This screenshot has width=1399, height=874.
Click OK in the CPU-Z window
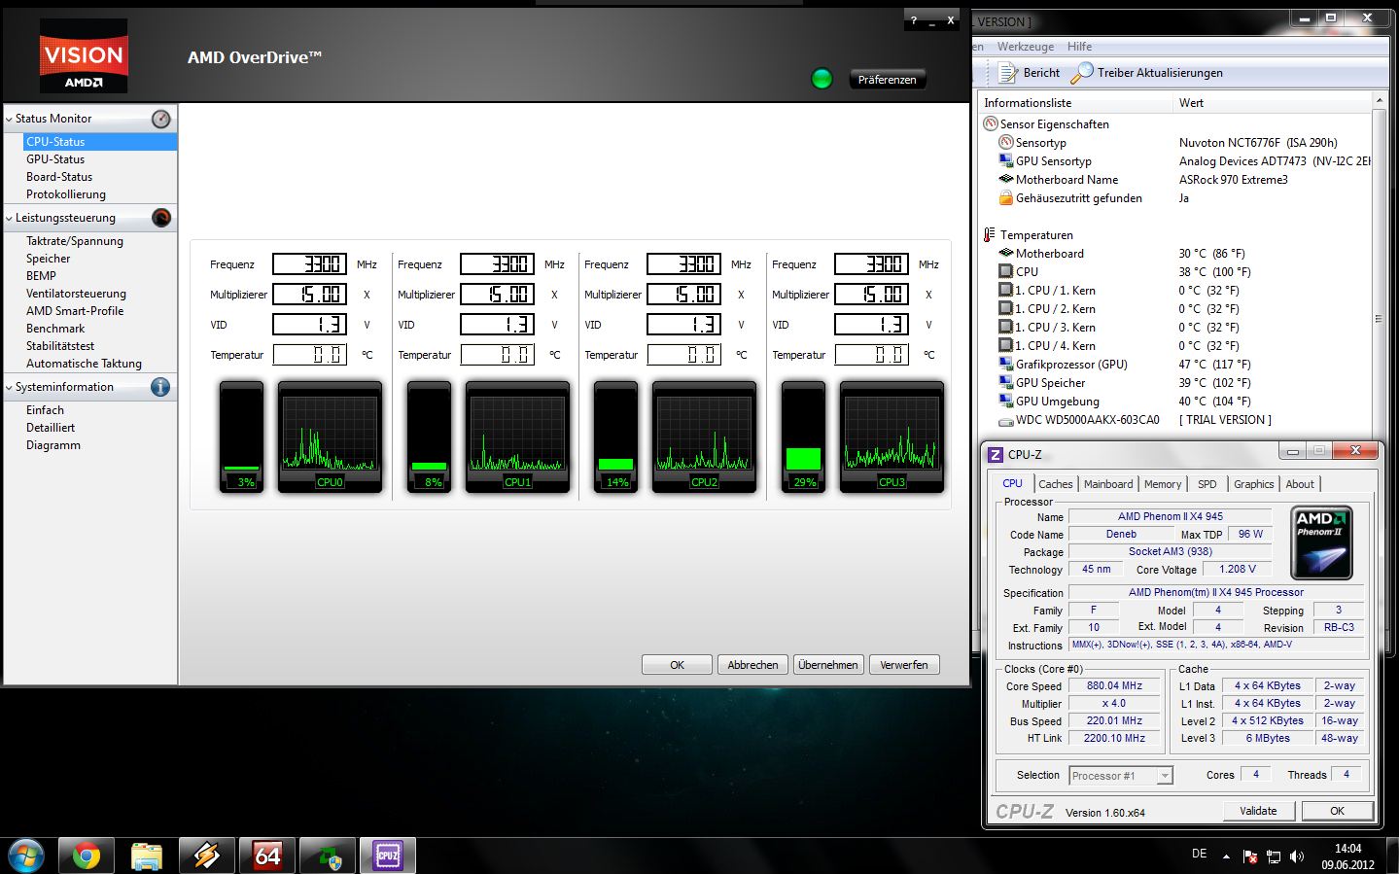click(x=1337, y=811)
